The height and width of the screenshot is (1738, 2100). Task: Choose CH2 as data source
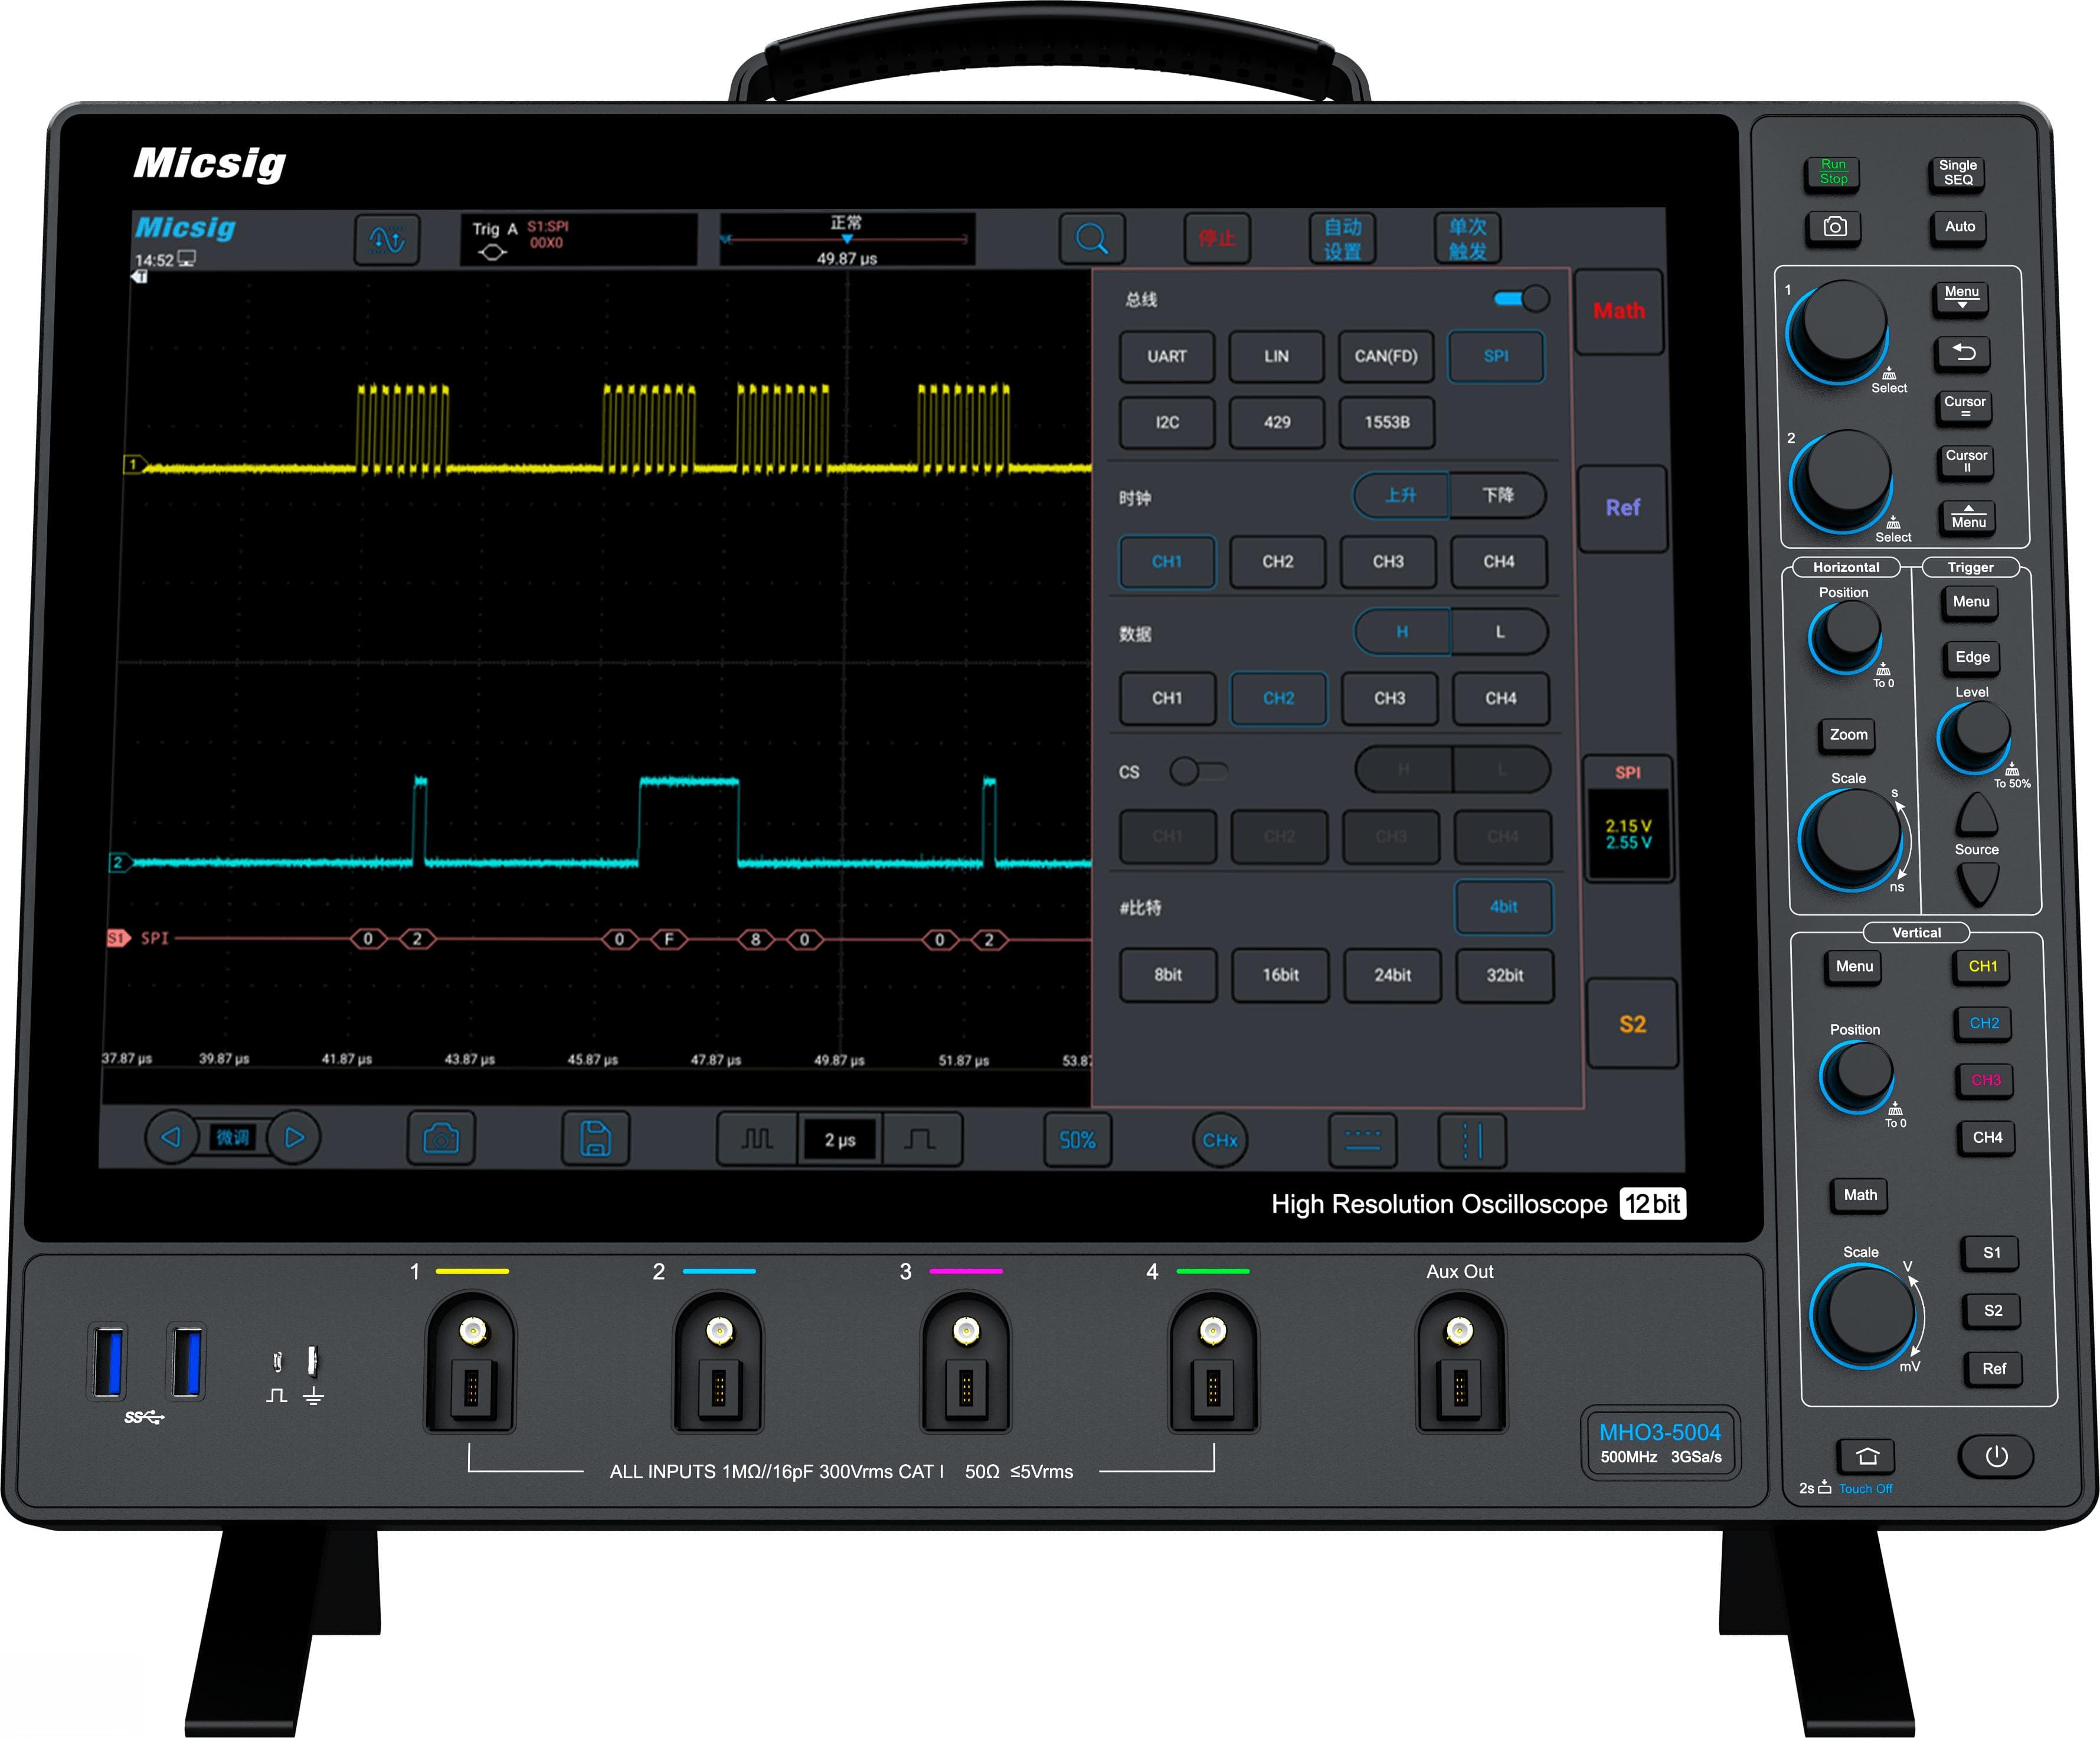point(1278,698)
